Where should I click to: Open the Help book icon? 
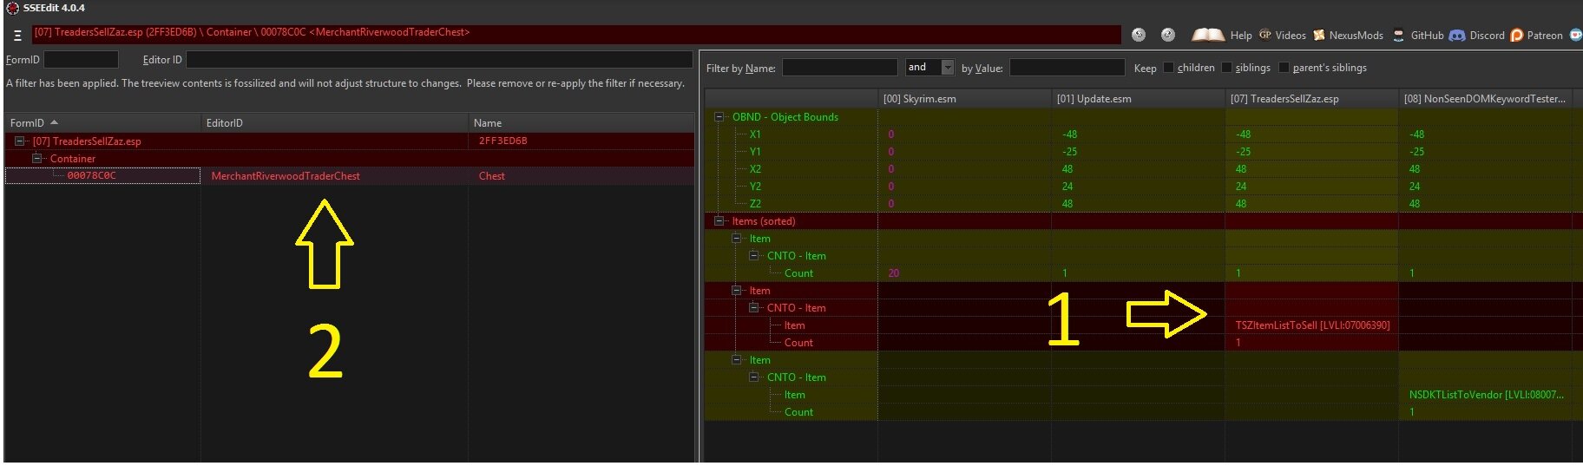coord(1208,35)
